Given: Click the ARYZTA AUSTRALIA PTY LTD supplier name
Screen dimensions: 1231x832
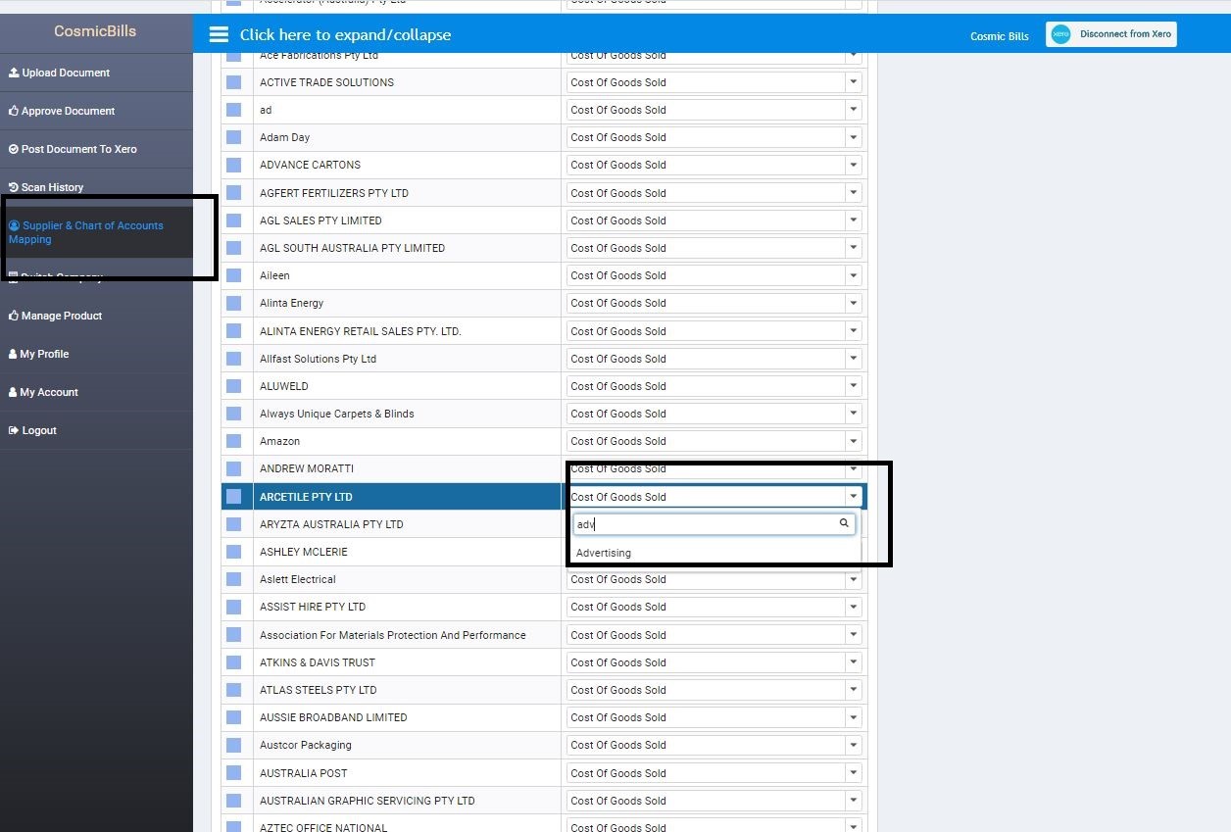Looking at the screenshot, I should [331, 524].
